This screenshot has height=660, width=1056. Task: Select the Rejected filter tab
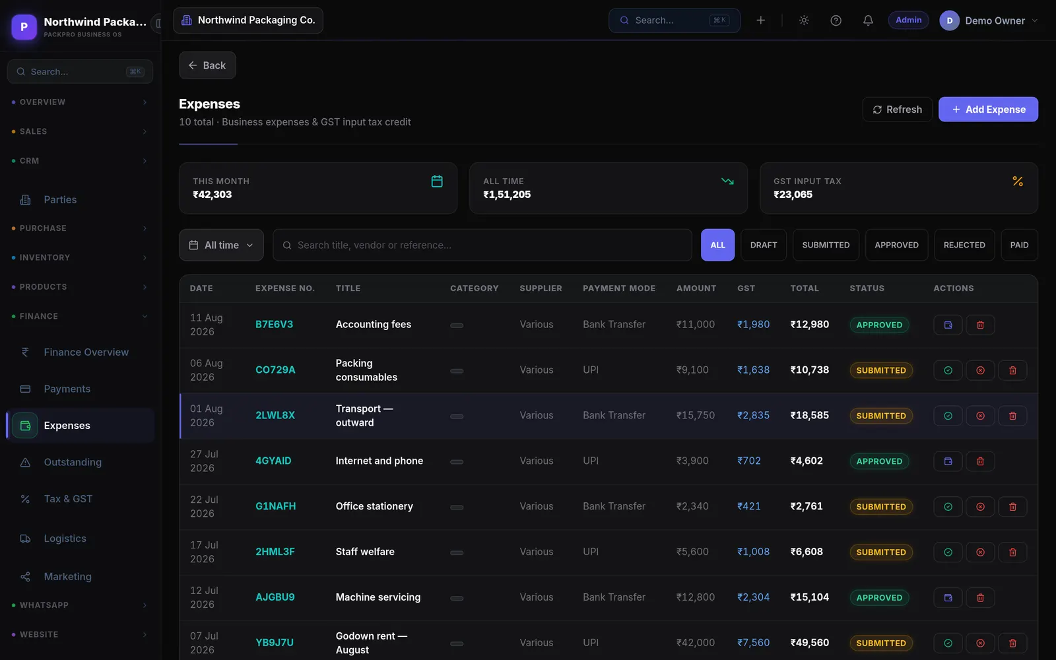click(964, 245)
